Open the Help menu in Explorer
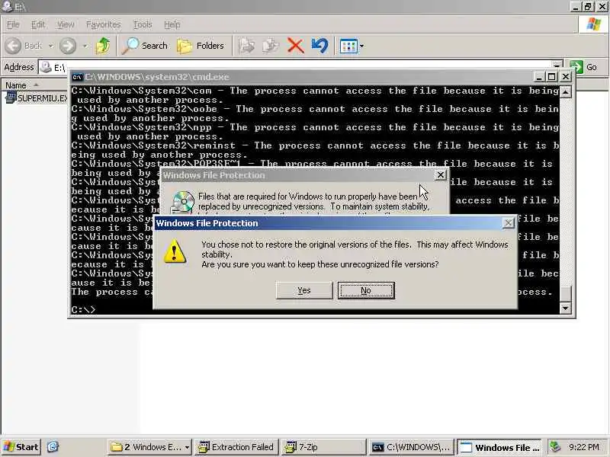The image size is (610, 457). click(172, 24)
